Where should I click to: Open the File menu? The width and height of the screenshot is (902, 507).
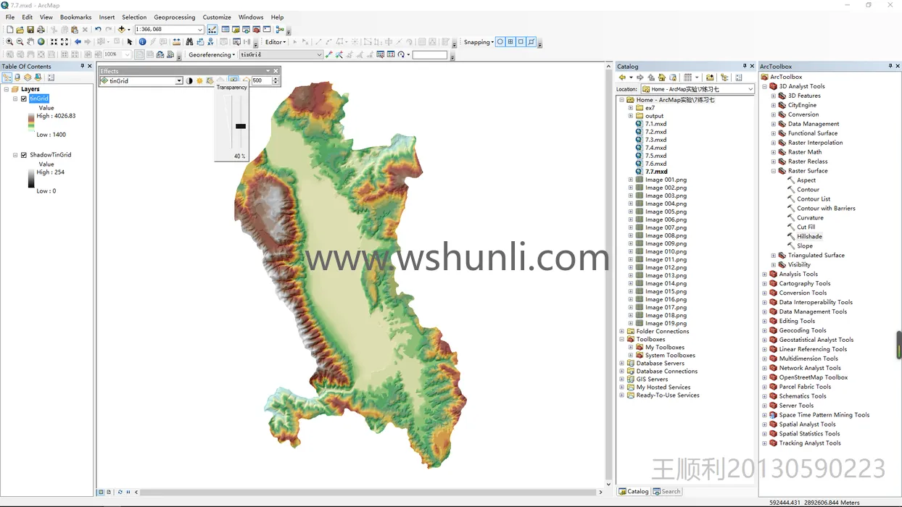tap(10, 17)
